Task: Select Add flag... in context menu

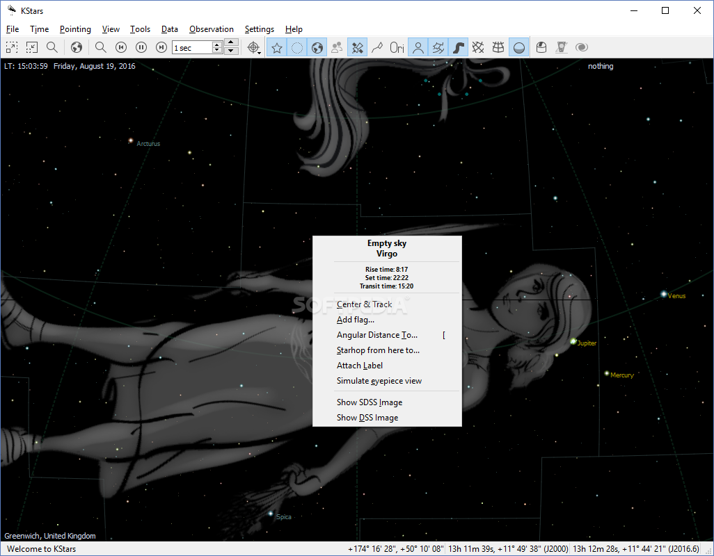Action: click(387, 320)
